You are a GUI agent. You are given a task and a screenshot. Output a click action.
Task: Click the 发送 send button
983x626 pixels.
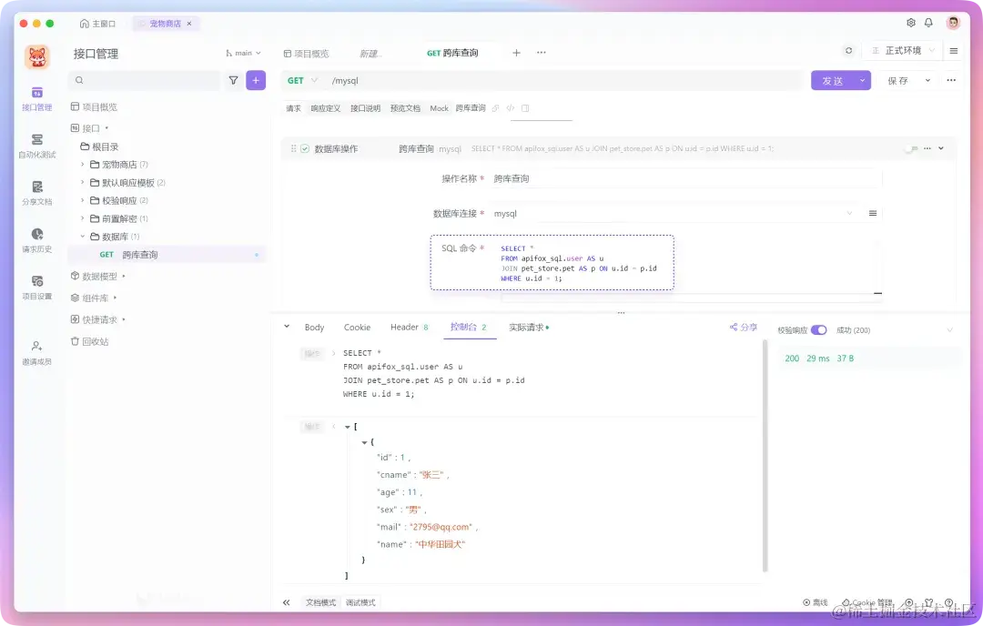point(833,80)
